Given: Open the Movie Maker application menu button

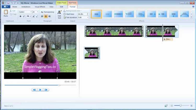Looking at the screenshot, I should pyautogui.click(x=6, y=7).
